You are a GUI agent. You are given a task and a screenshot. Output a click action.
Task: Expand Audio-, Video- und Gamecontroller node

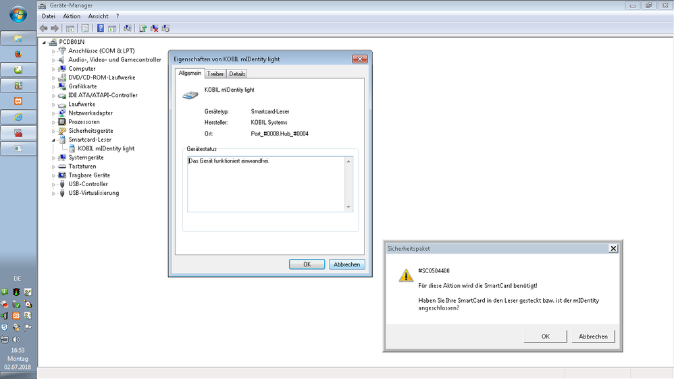pyautogui.click(x=53, y=60)
